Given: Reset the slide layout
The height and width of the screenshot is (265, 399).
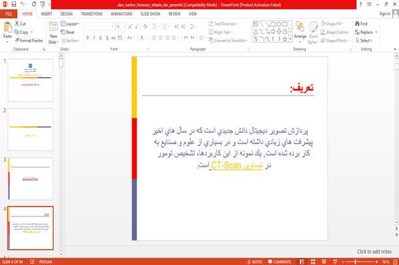Looking at the screenshot, I should click(x=68, y=33).
